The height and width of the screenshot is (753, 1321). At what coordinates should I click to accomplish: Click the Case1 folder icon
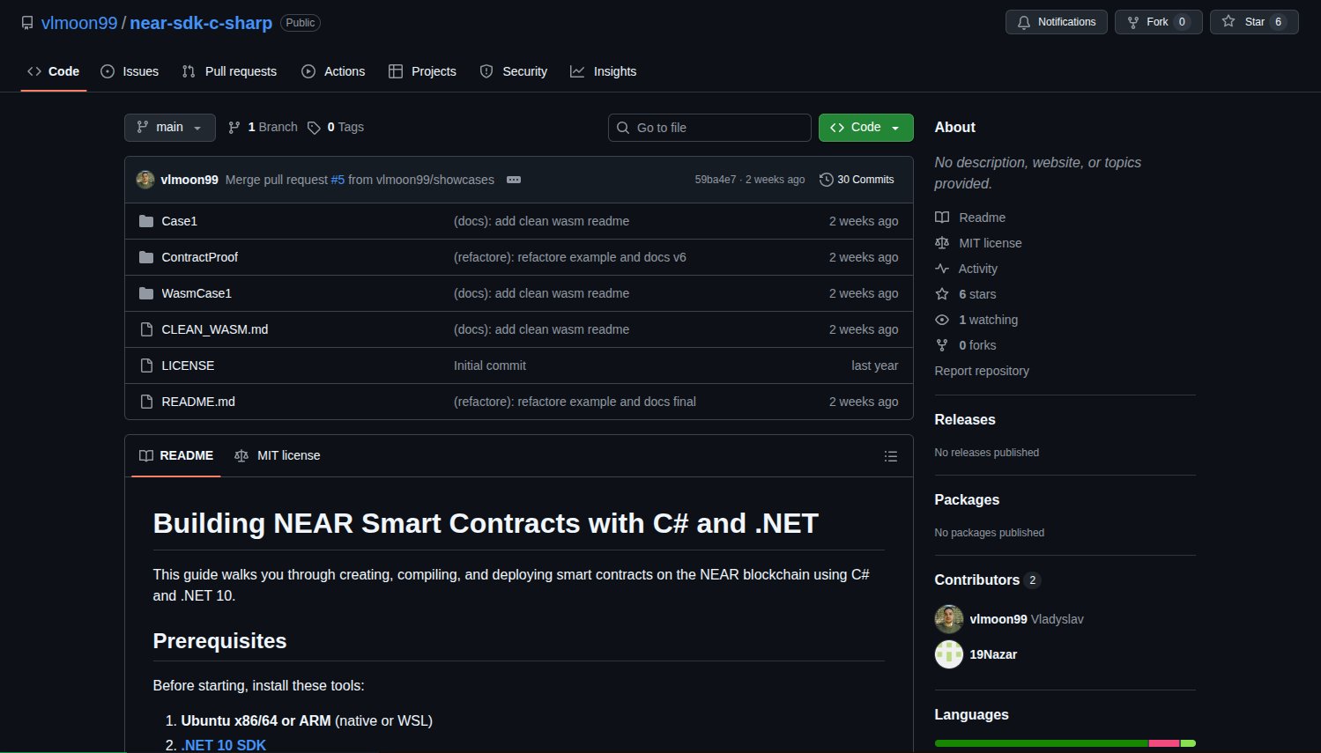[146, 221]
